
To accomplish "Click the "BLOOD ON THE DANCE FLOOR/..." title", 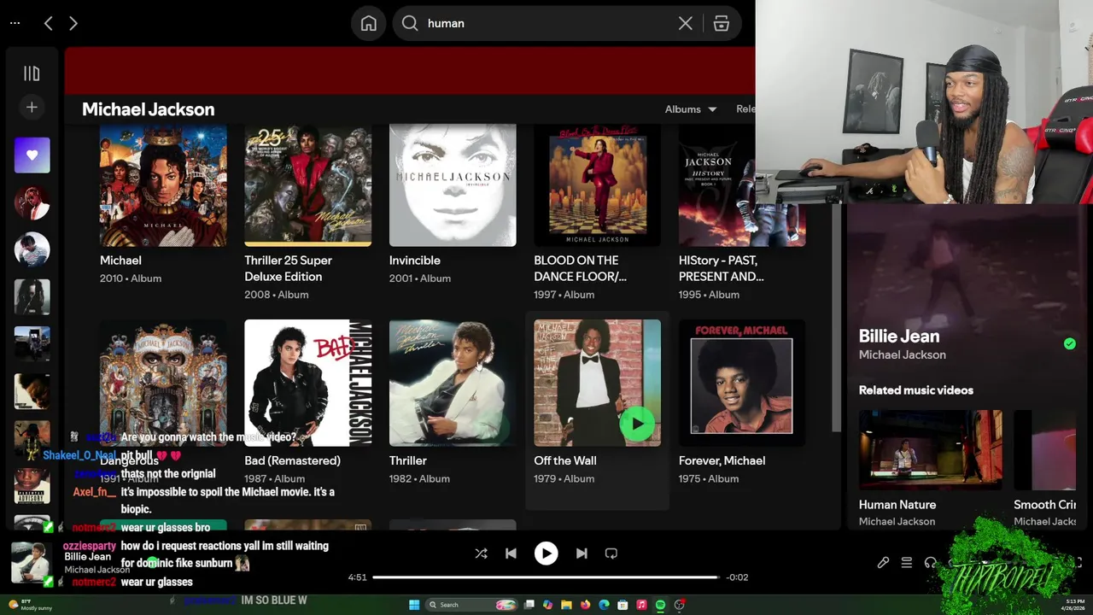I will tap(580, 268).
